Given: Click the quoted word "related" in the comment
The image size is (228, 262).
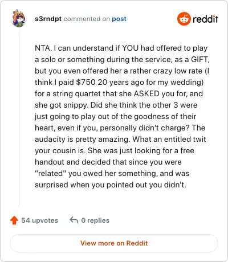Looking at the screenshot, I should click(x=50, y=173).
